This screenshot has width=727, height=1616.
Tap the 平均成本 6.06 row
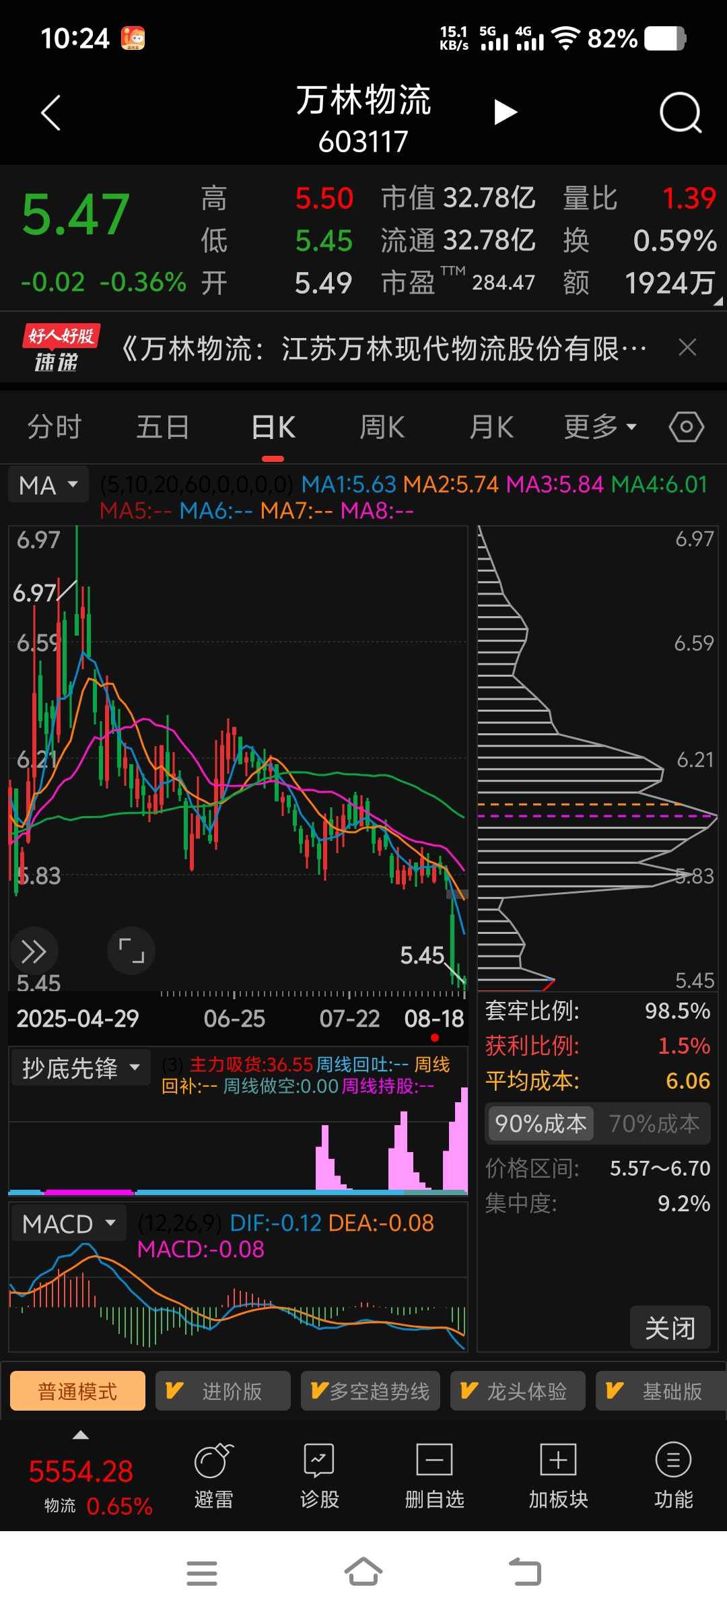coord(598,1081)
